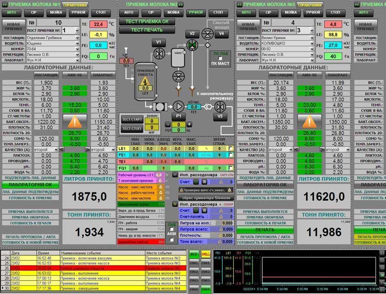This screenshot has width=386, height=294.
Task: Click the V1 valve symbol
Action: (x=159, y=53)
